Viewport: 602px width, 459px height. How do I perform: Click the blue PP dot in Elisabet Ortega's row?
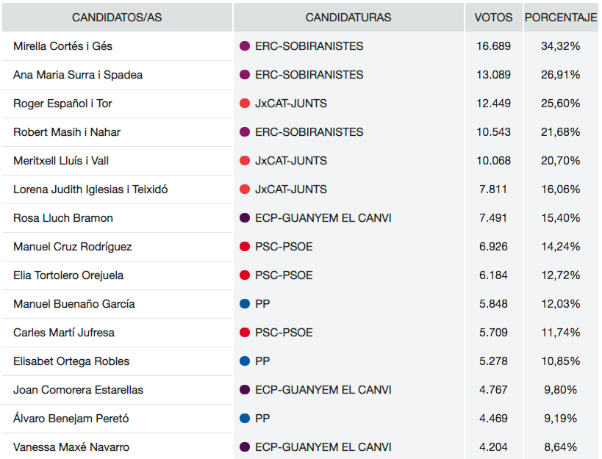pyautogui.click(x=246, y=361)
